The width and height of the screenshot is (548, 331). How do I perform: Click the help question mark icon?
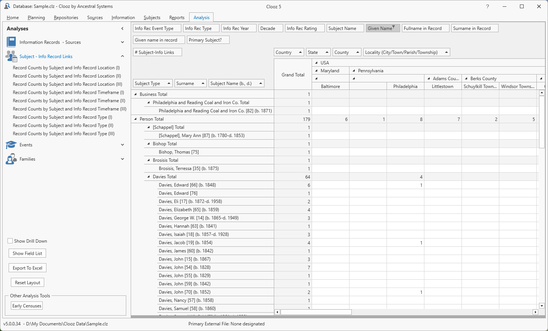pos(487,6)
